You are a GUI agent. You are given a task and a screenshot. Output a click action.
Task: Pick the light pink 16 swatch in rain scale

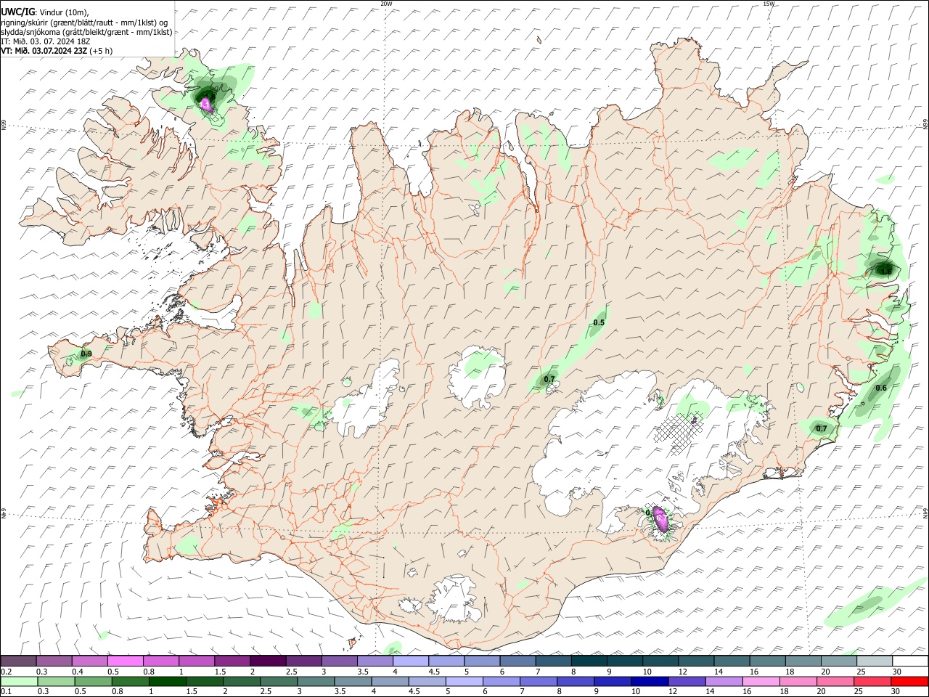click(x=761, y=682)
